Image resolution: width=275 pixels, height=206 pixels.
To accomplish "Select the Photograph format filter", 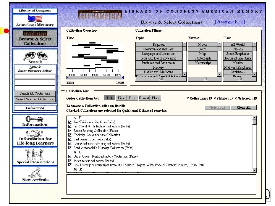I will click(203, 58).
